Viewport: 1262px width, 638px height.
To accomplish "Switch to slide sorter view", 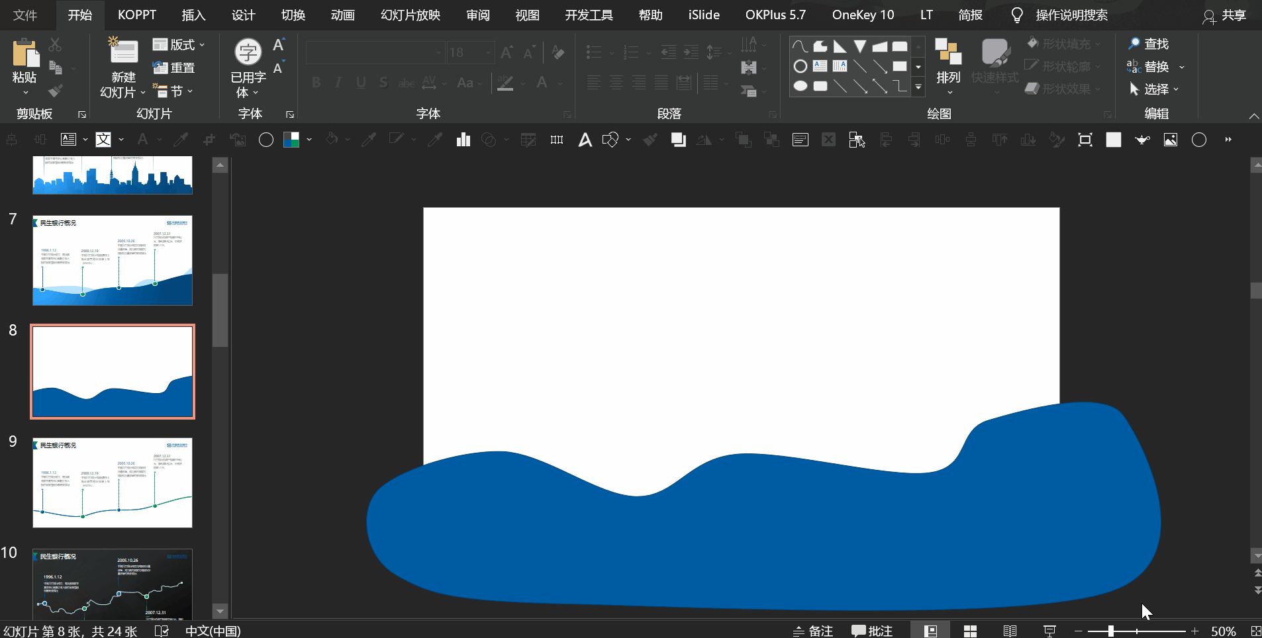I will pyautogui.click(x=970, y=631).
